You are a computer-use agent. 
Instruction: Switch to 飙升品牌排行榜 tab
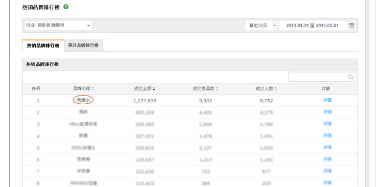coord(84,45)
